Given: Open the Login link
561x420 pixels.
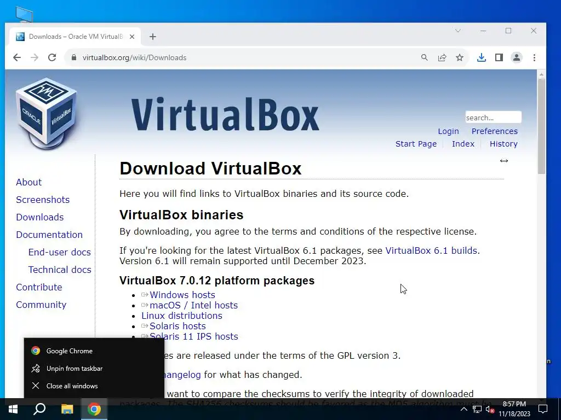Looking at the screenshot, I should [x=448, y=131].
